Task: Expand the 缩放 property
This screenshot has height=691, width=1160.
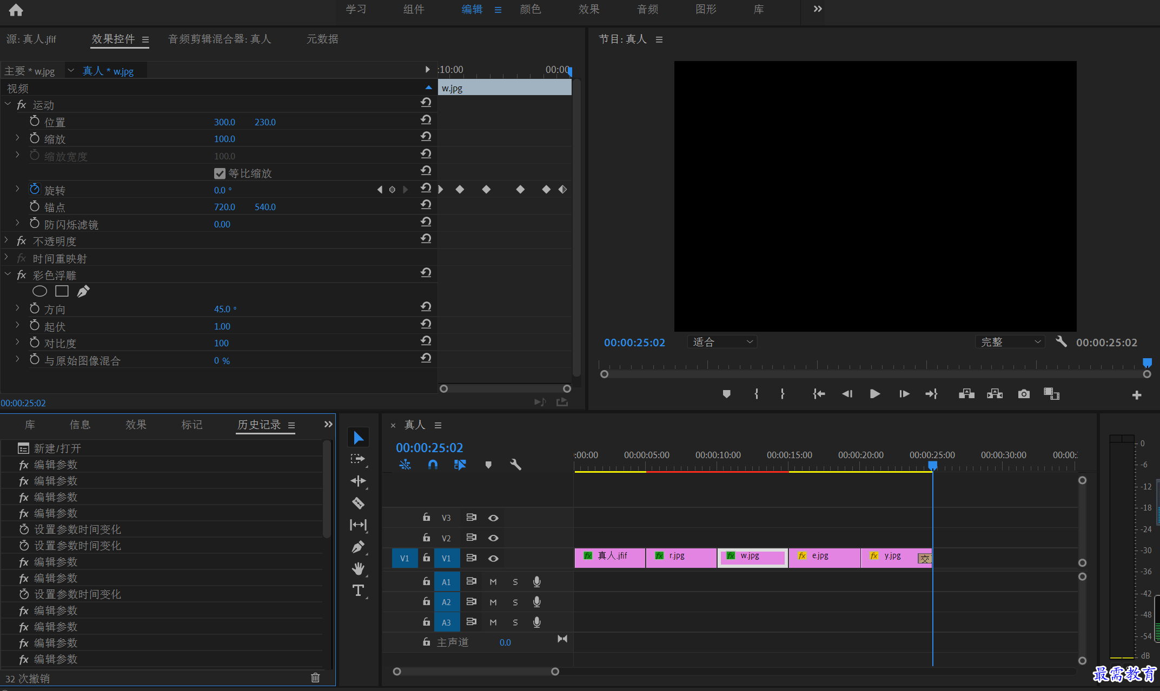Action: click(x=17, y=138)
